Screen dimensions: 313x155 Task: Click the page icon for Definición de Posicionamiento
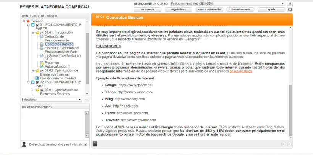click(x=42, y=37)
